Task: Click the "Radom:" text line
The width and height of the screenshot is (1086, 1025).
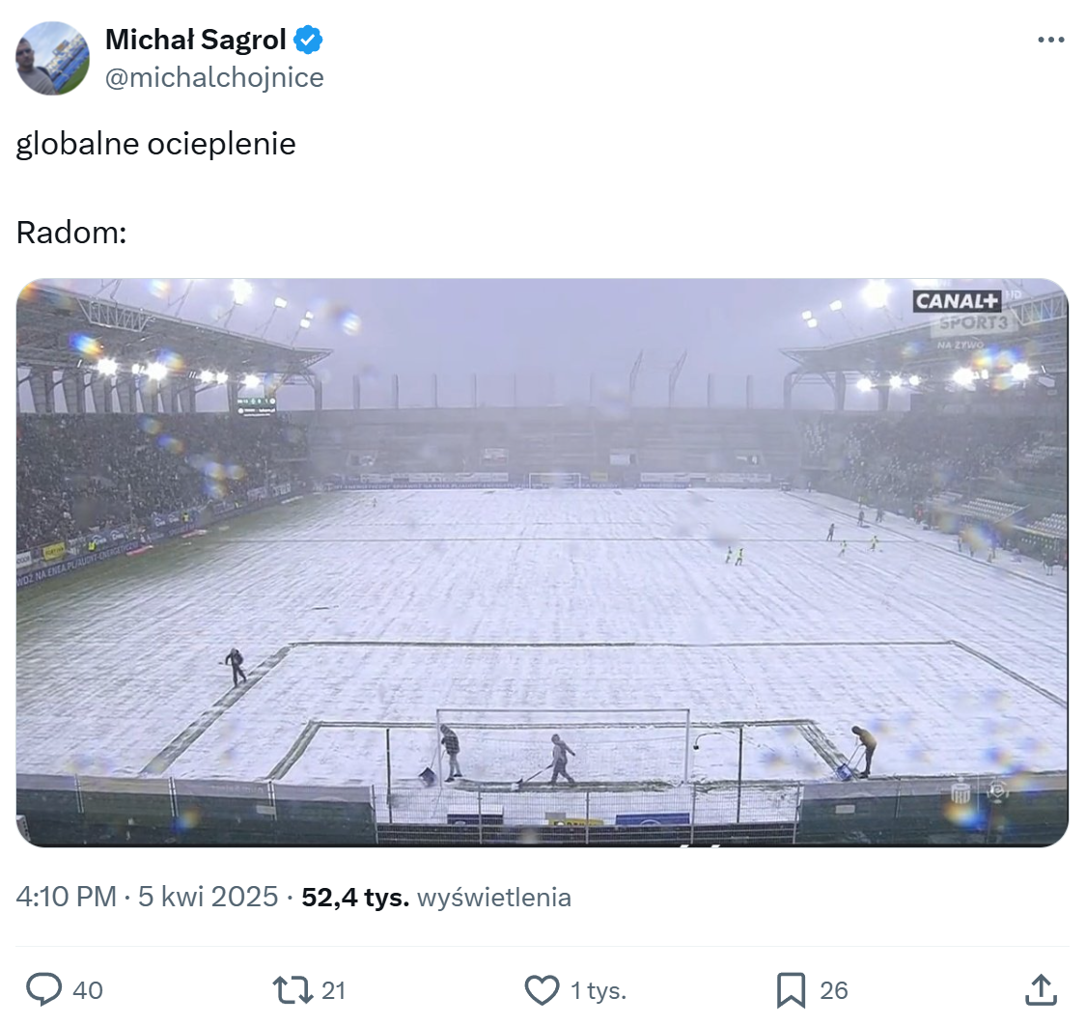Action: (71, 233)
